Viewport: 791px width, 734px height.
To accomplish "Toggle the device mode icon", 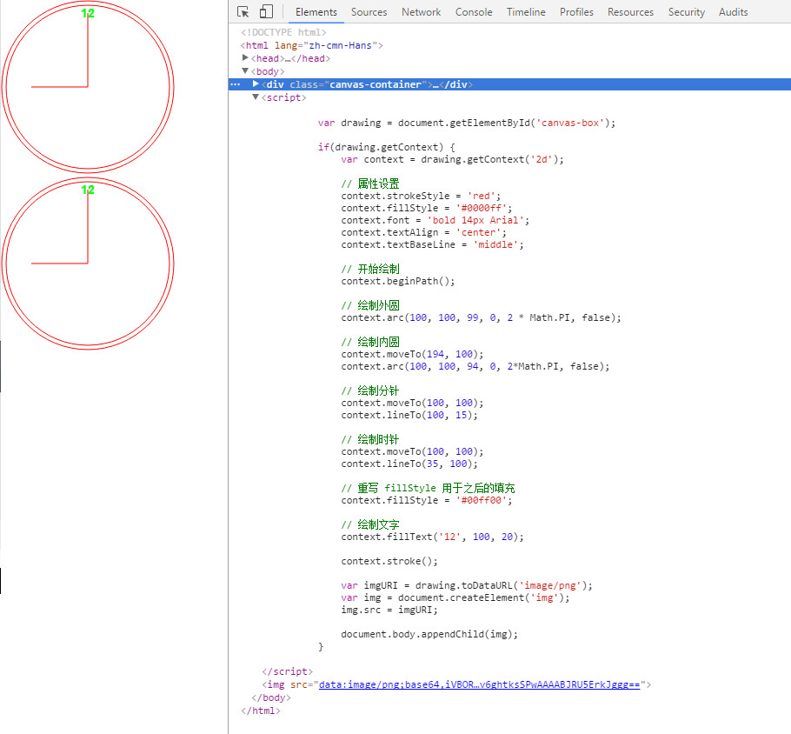I will (x=266, y=12).
